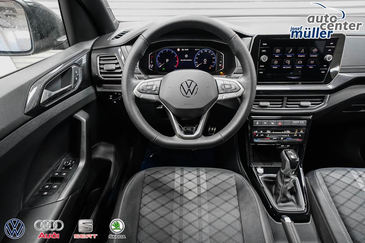Tap the Telefon phone icon
This screenshot has height=243, width=365.
[290, 51]
